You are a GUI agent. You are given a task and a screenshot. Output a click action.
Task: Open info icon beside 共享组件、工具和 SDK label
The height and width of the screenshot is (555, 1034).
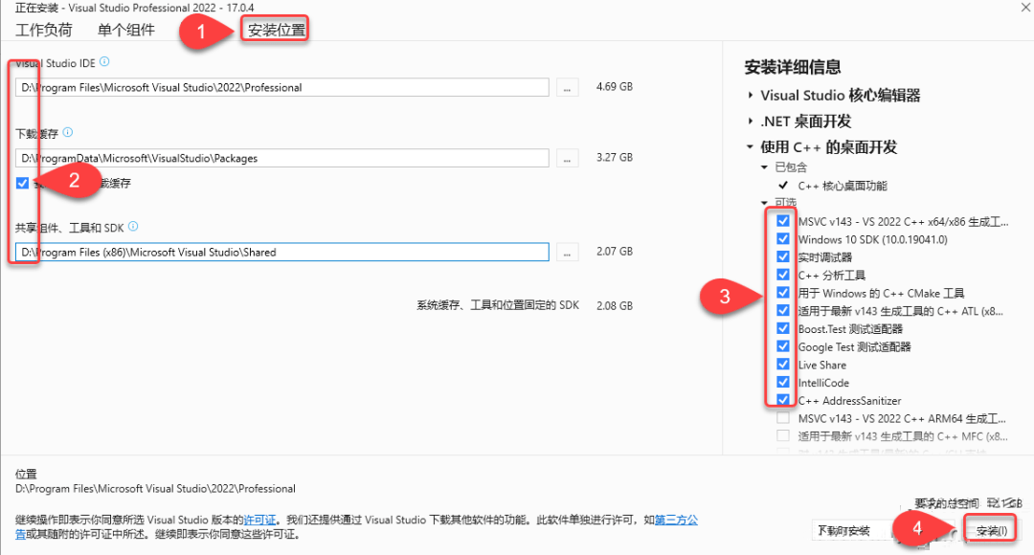pos(133,227)
